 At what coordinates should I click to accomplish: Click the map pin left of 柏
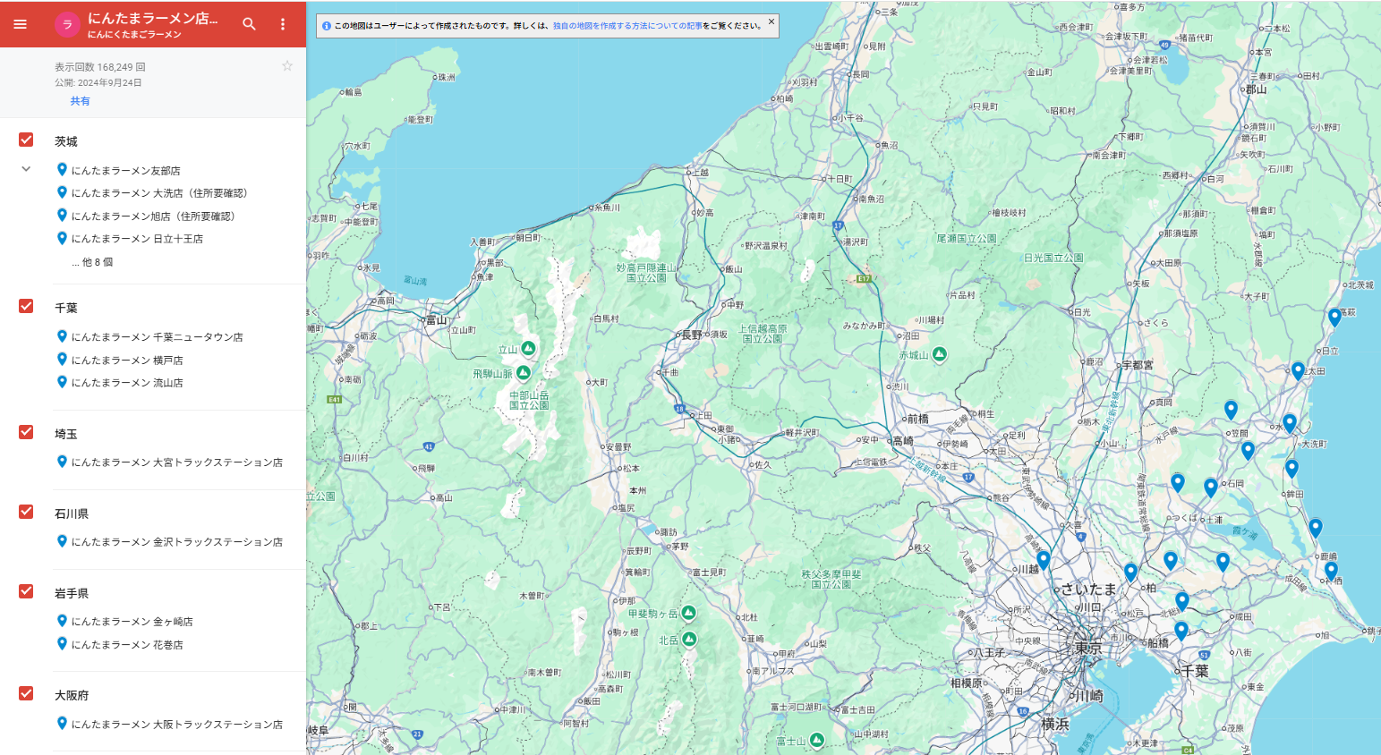[1130, 572]
